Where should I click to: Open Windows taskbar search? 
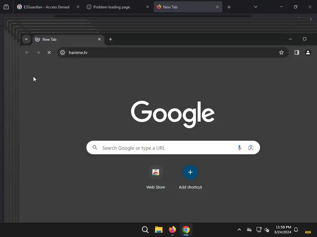point(145,230)
